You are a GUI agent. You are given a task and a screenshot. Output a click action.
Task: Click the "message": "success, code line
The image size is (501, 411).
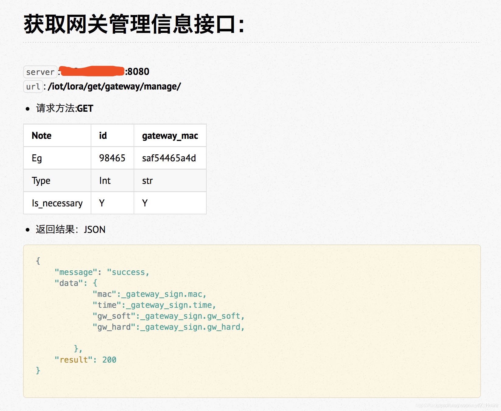102,272
